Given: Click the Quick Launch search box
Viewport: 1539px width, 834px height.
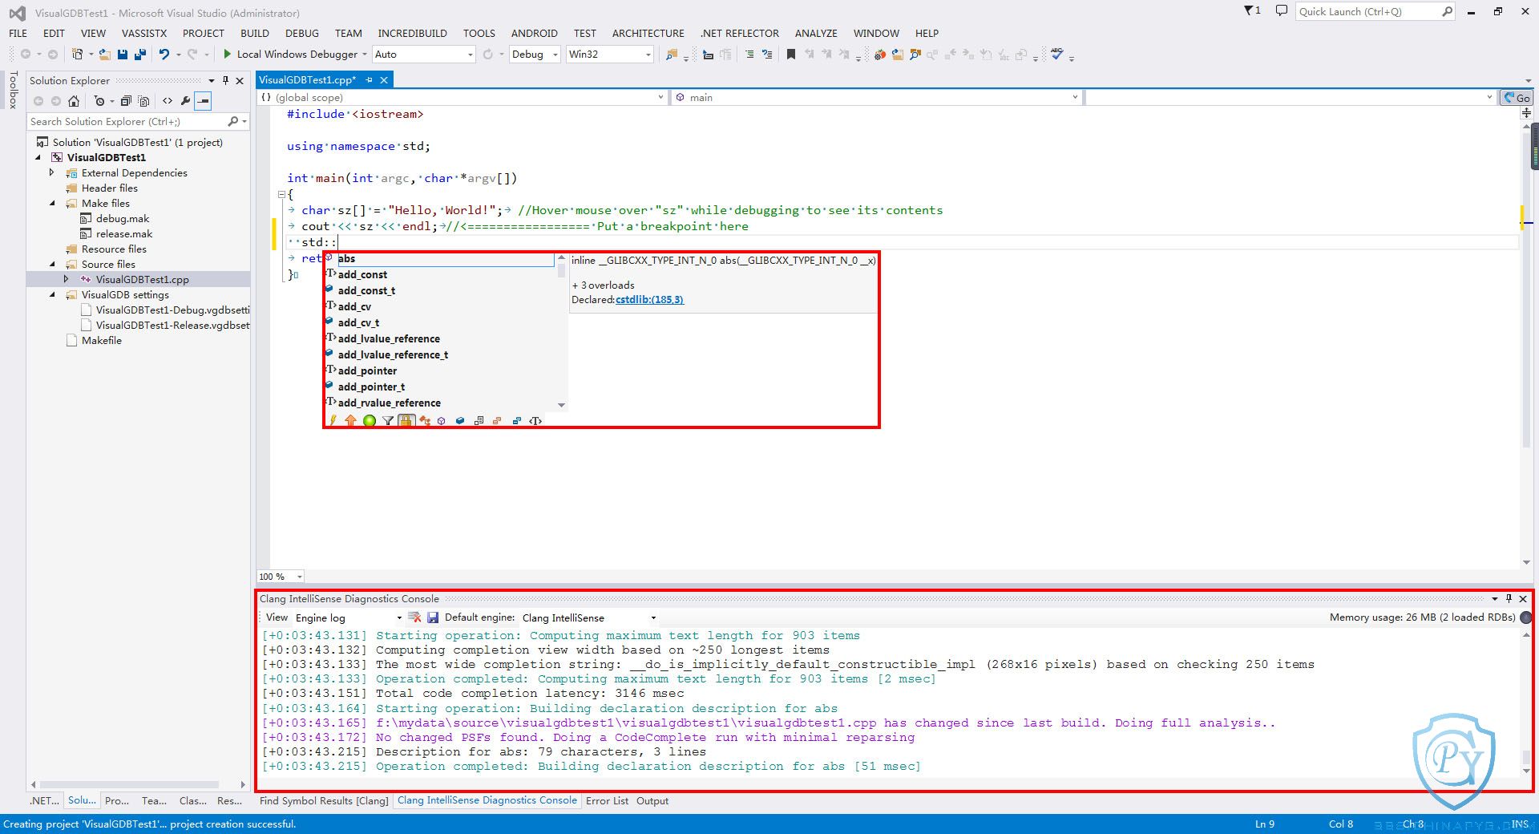Looking at the screenshot, I should point(1374,11).
